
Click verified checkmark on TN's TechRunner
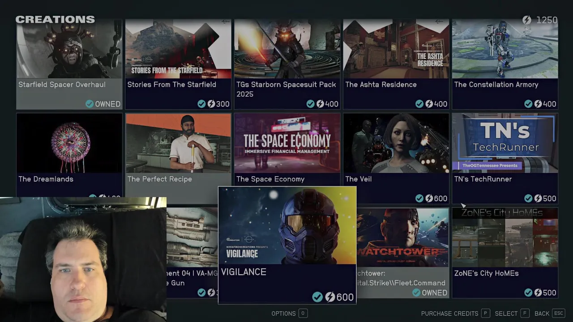pyautogui.click(x=528, y=198)
